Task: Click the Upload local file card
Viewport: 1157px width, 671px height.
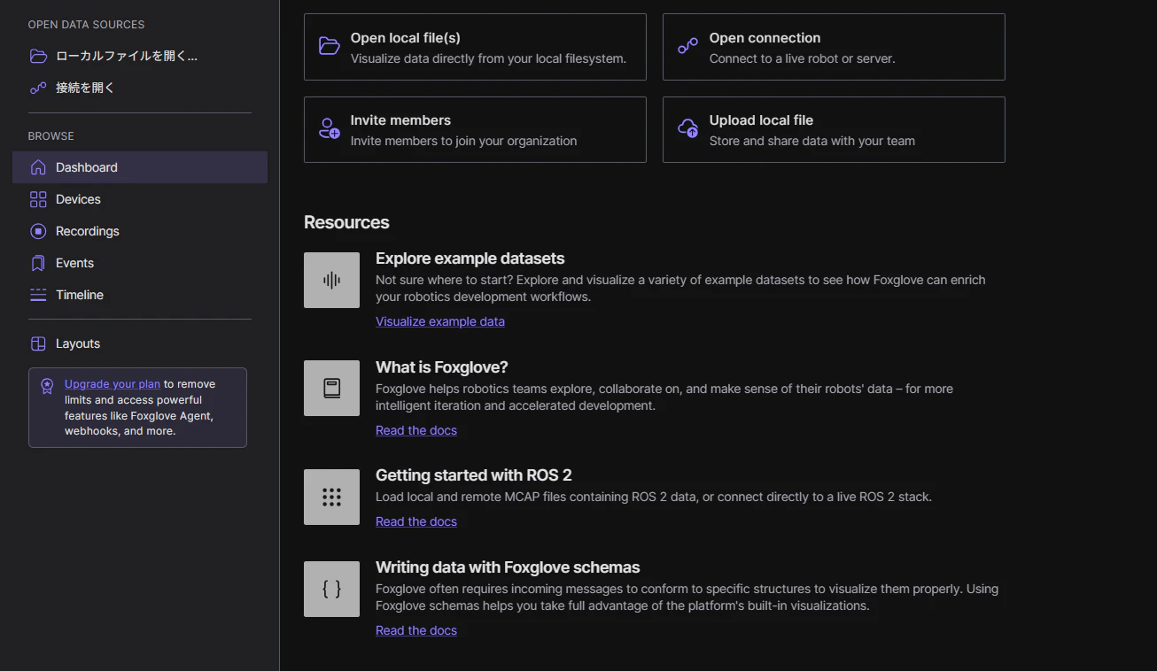Action: [x=834, y=129]
